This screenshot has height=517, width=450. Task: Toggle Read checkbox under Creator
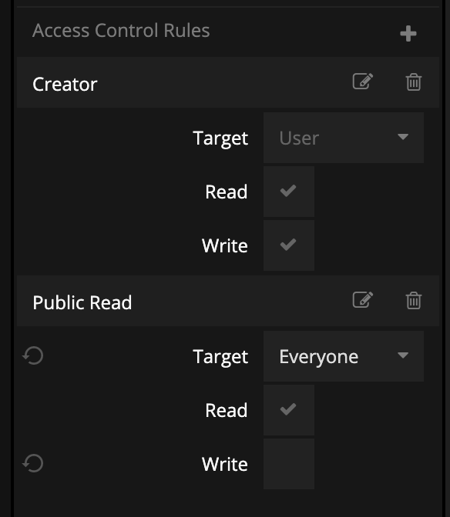coord(288,192)
